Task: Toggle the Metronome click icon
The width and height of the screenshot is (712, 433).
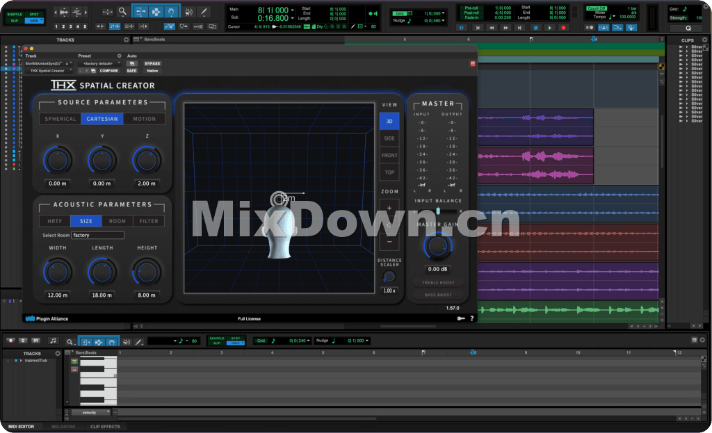Action: pos(603,28)
